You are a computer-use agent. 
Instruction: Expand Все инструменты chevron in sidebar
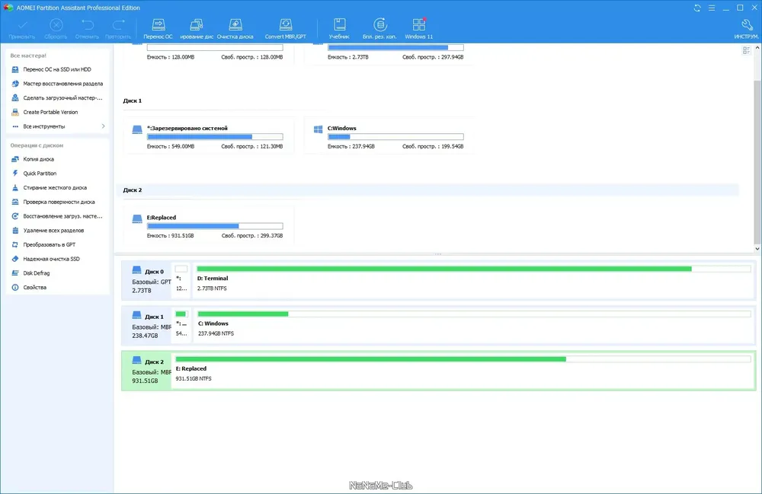coord(103,126)
